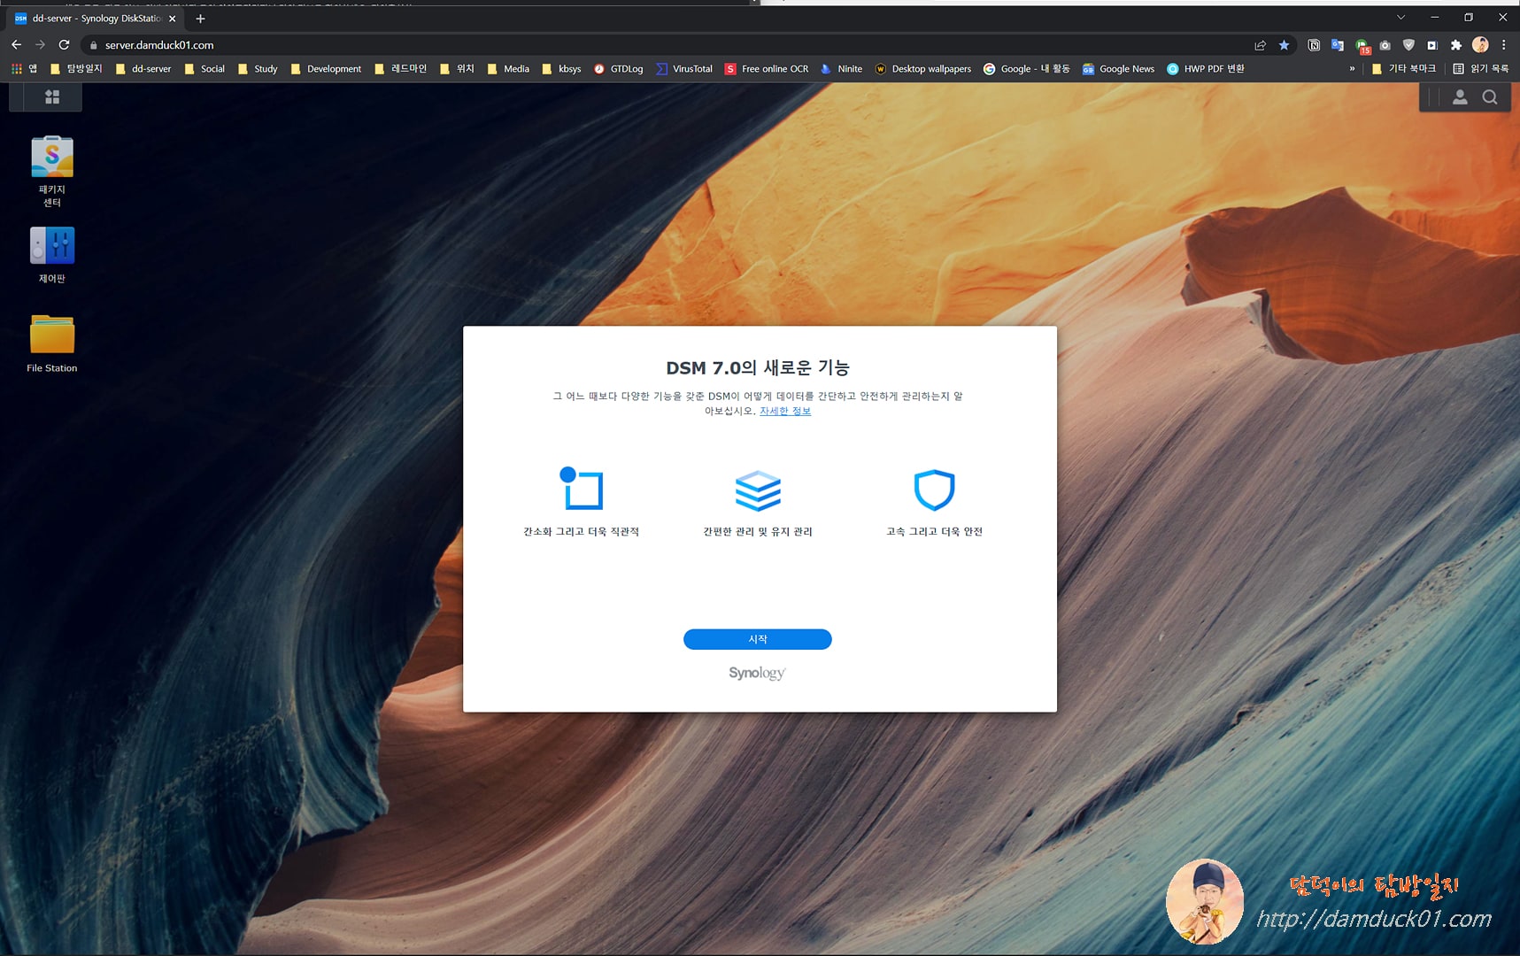Open 패키지 센터 from the DSM desktop

50,159
